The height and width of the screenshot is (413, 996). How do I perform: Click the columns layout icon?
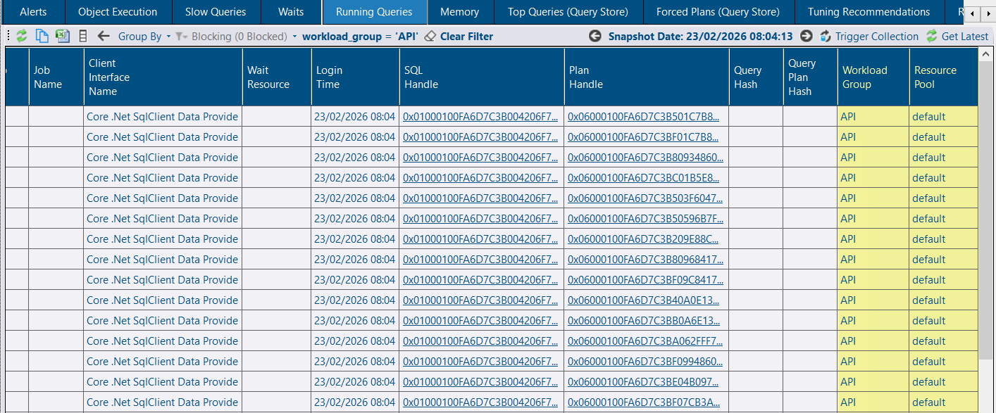(83, 36)
